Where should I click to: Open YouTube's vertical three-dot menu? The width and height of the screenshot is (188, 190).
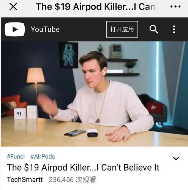pos(174,29)
